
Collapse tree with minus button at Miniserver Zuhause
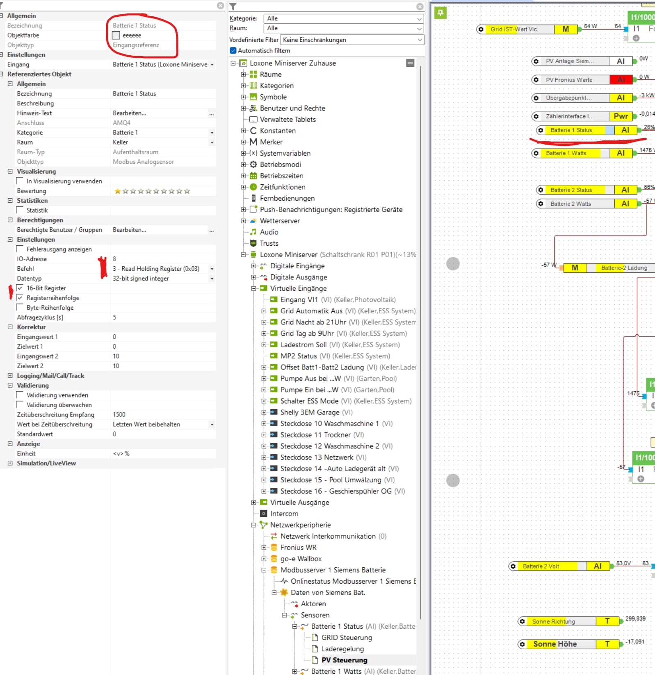point(410,63)
